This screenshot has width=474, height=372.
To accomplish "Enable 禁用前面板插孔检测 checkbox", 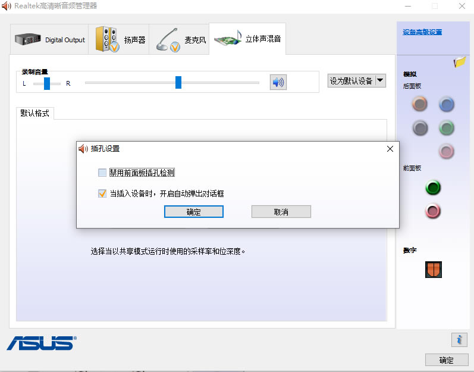I will click(x=102, y=173).
